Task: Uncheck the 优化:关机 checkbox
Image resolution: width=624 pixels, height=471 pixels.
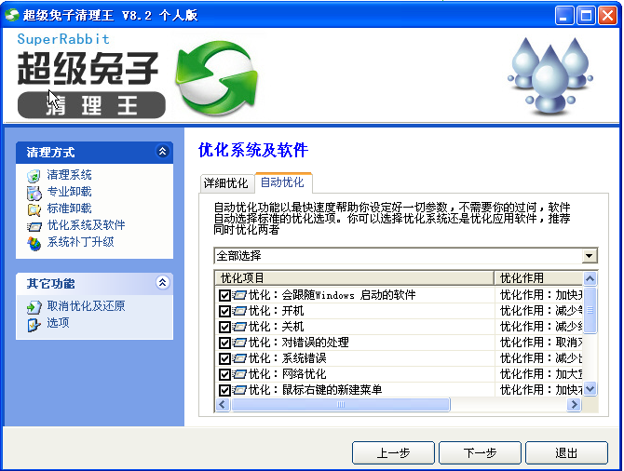Action: tap(224, 327)
